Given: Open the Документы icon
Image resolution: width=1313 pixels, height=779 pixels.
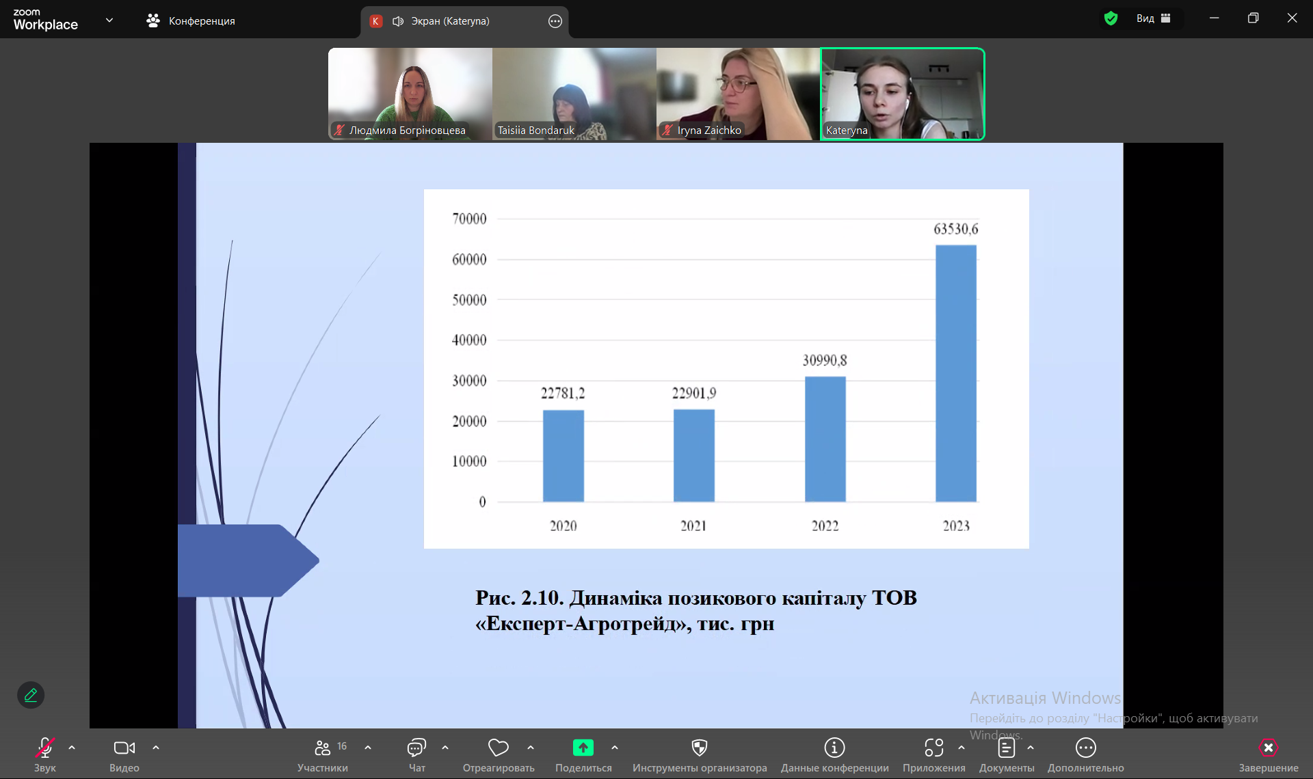Looking at the screenshot, I should (x=1006, y=748).
